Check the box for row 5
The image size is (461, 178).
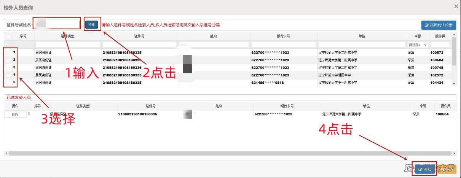coord(8,83)
